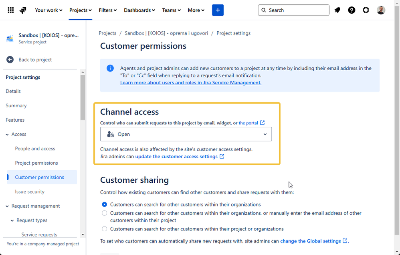Click Sandbox KOIOS breadcrumb link
Screen dimensions: 400x255
pos(166,33)
